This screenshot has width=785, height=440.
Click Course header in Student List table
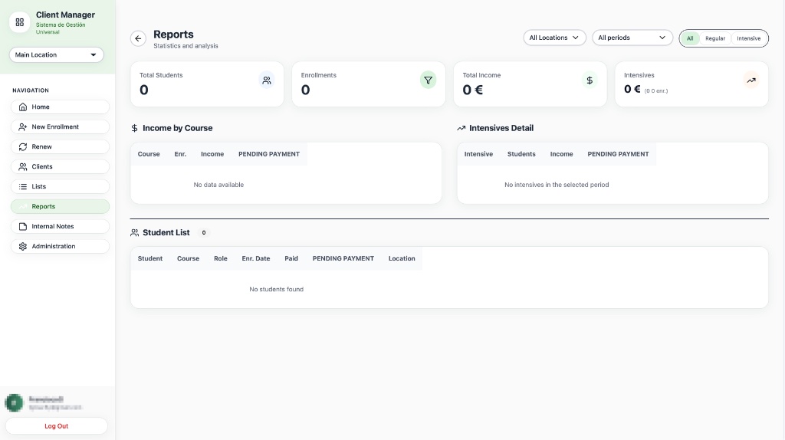(189, 259)
